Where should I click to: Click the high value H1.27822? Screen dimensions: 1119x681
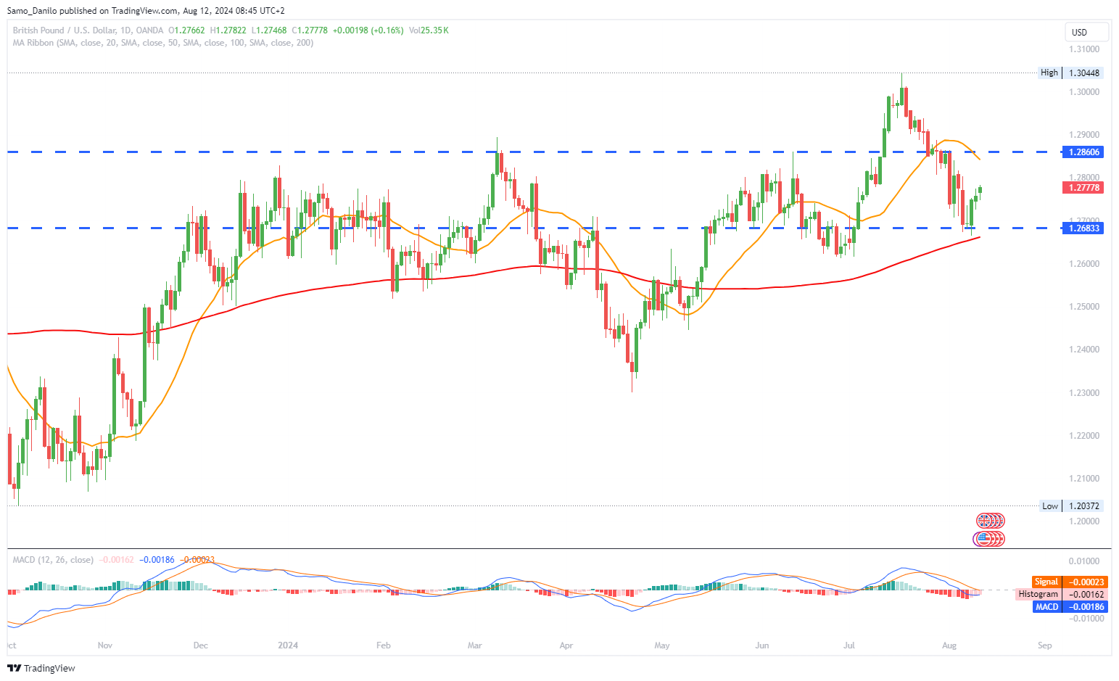[x=228, y=30]
